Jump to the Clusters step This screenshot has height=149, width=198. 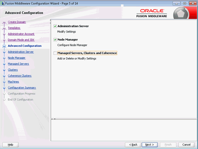13,70
